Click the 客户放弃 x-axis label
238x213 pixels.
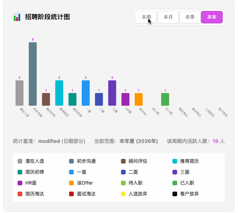(223, 112)
